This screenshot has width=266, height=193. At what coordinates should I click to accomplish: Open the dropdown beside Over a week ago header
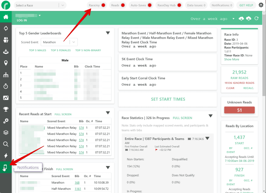point(234,19)
